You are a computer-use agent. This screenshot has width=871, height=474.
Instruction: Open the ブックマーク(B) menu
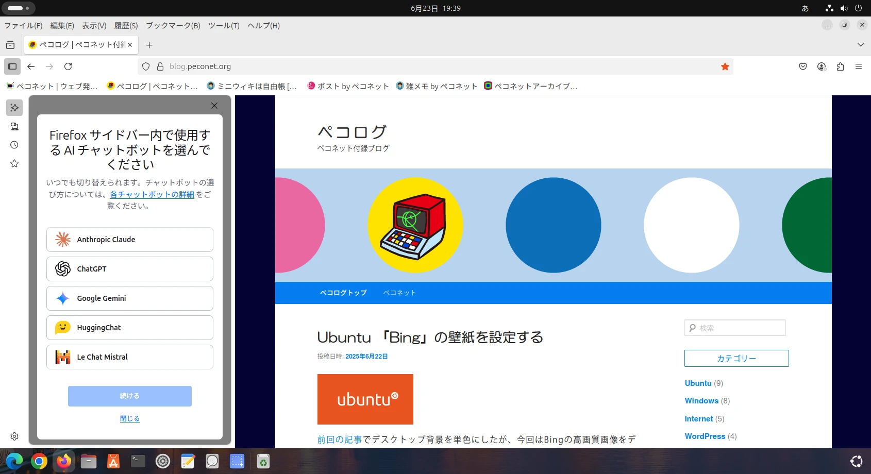click(173, 26)
